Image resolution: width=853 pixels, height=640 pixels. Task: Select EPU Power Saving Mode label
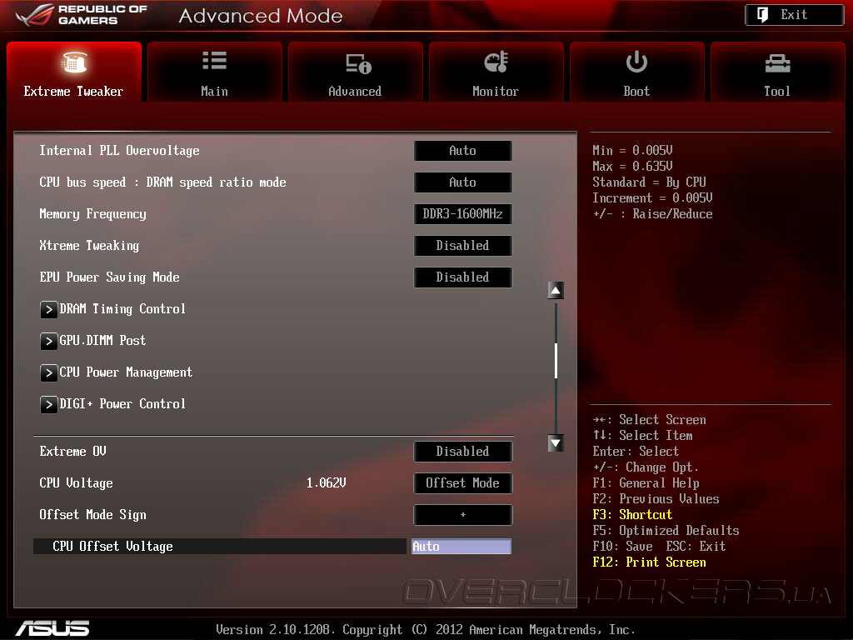point(109,277)
